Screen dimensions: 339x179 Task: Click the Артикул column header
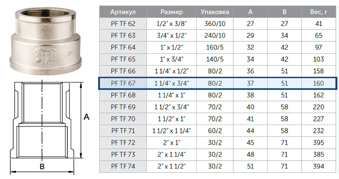(x=123, y=12)
